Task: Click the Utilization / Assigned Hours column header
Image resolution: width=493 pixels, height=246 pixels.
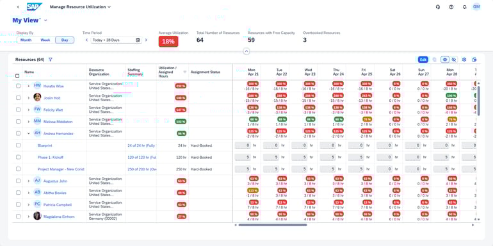Action: click(172, 72)
